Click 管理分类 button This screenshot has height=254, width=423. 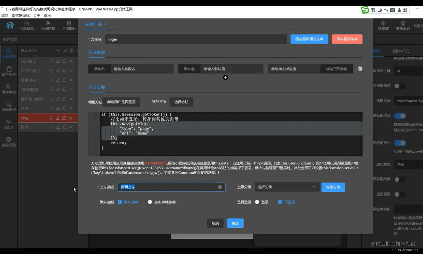click(333, 187)
